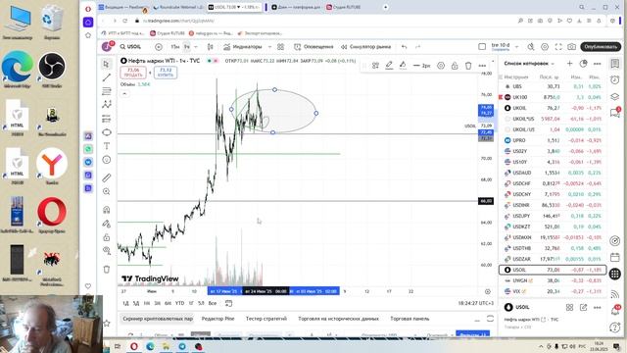Open help question icon in right sidebar
Screen dimensions: 627x353
point(615,328)
